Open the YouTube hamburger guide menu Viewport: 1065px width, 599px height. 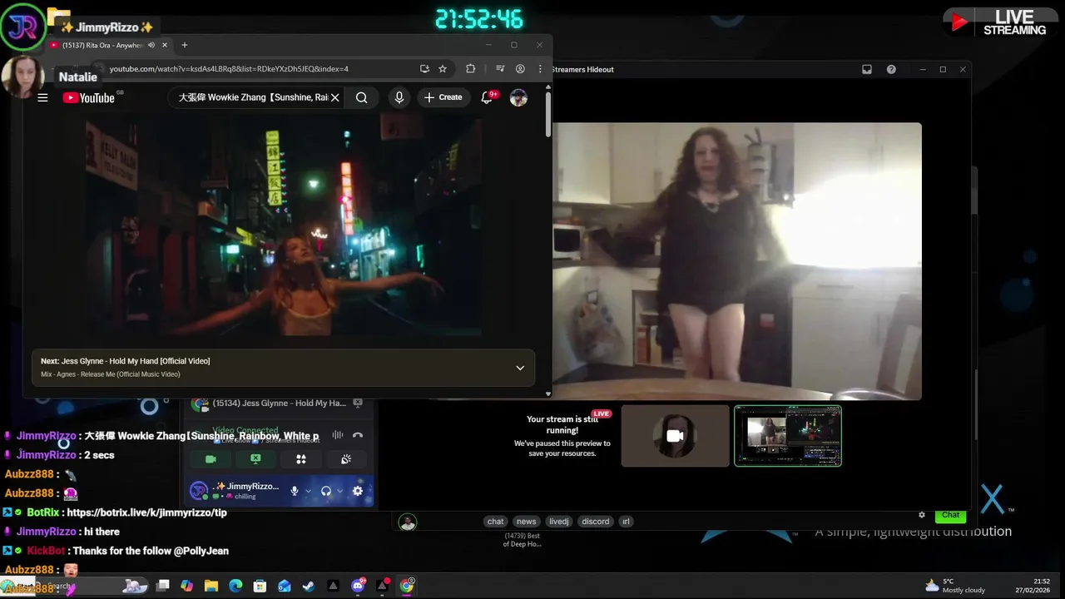pos(42,97)
